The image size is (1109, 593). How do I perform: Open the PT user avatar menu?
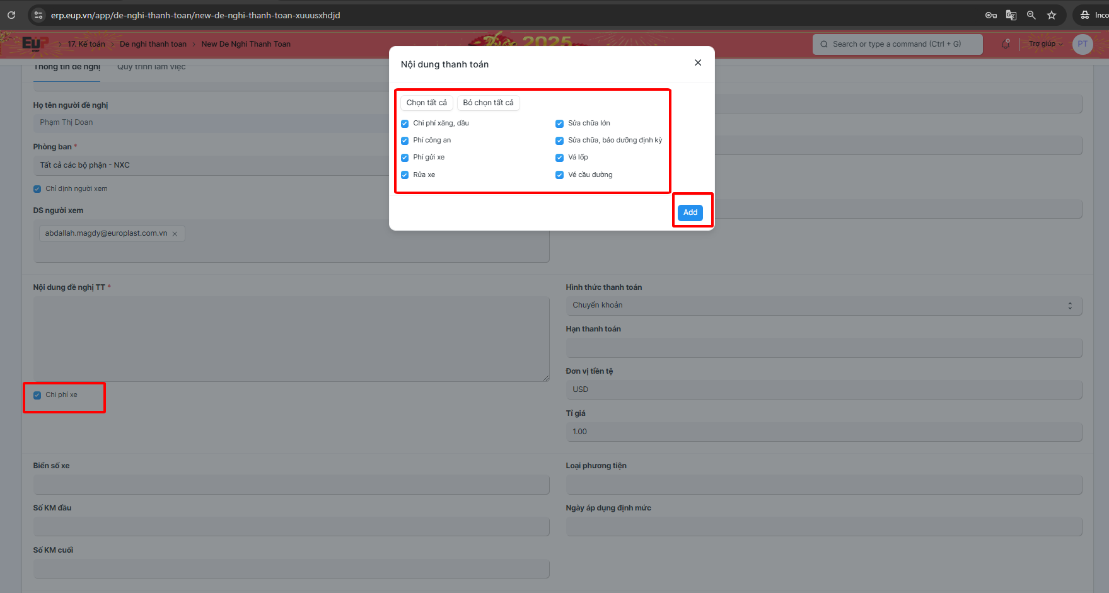[x=1082, y=44]
